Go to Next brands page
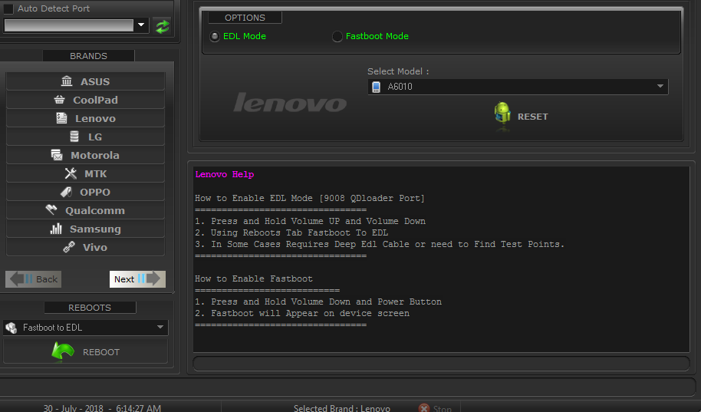The image size is (701, 412). [138, 279]
